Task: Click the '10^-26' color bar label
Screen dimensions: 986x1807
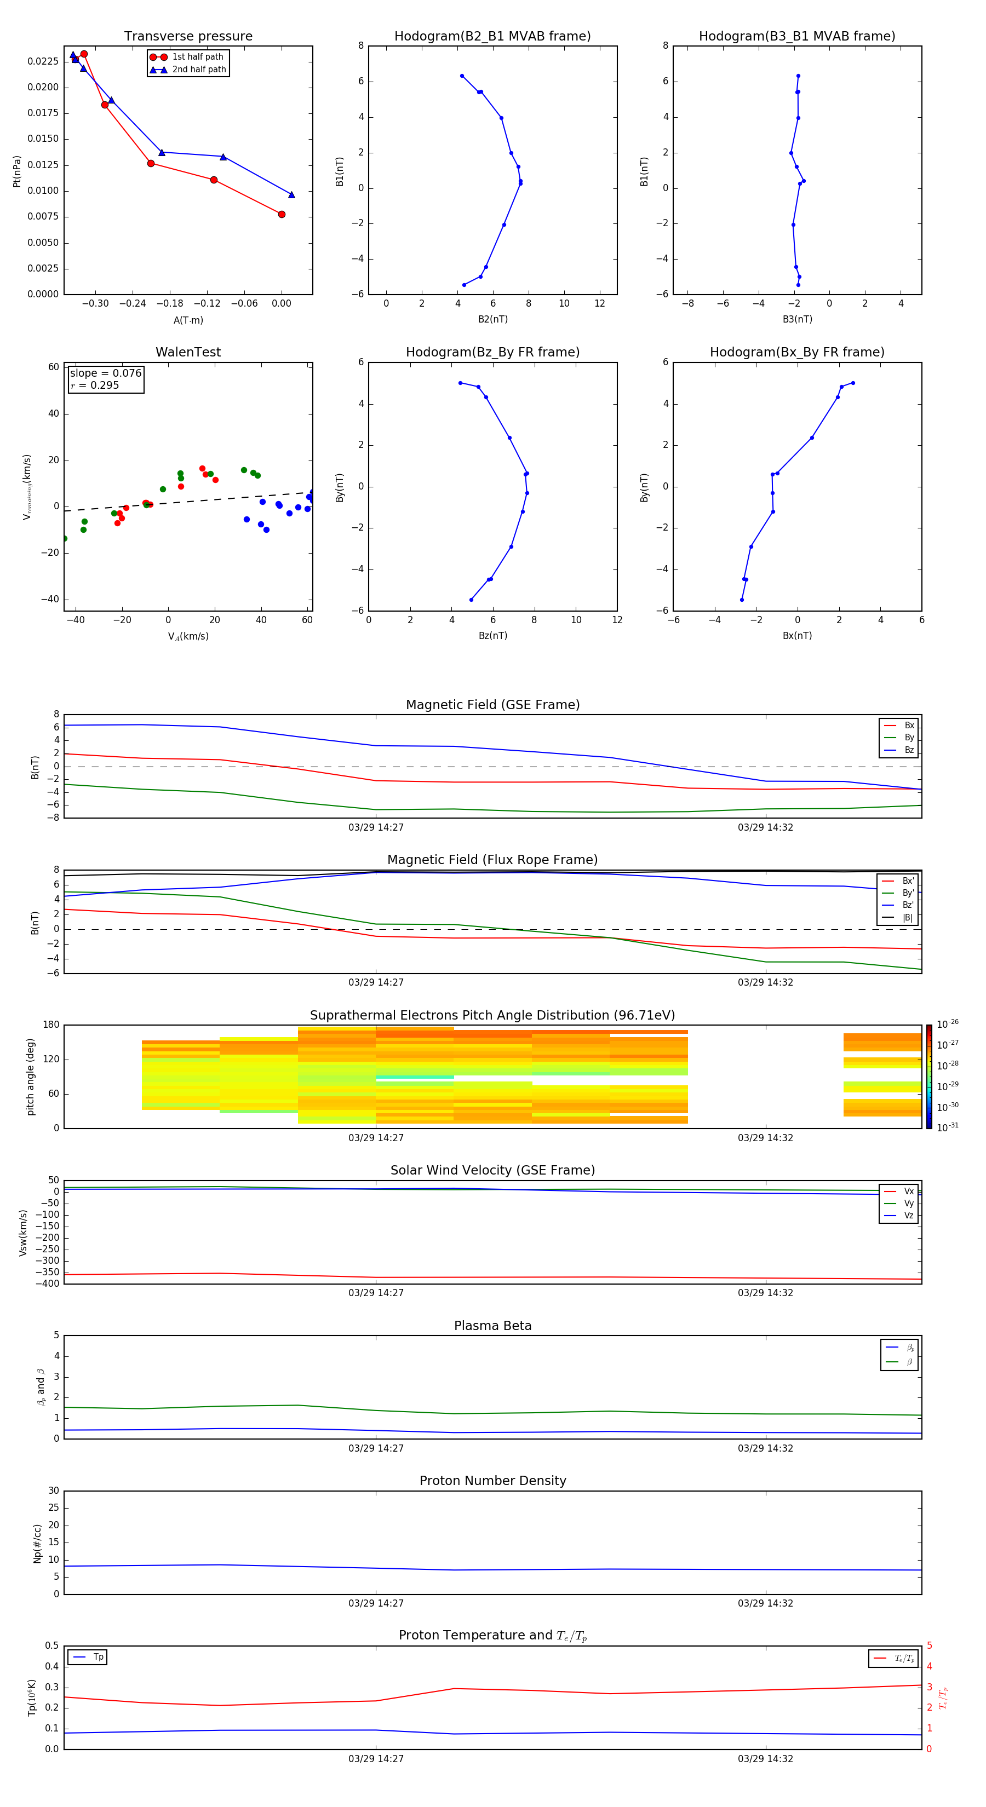Action: (948, 1024)
